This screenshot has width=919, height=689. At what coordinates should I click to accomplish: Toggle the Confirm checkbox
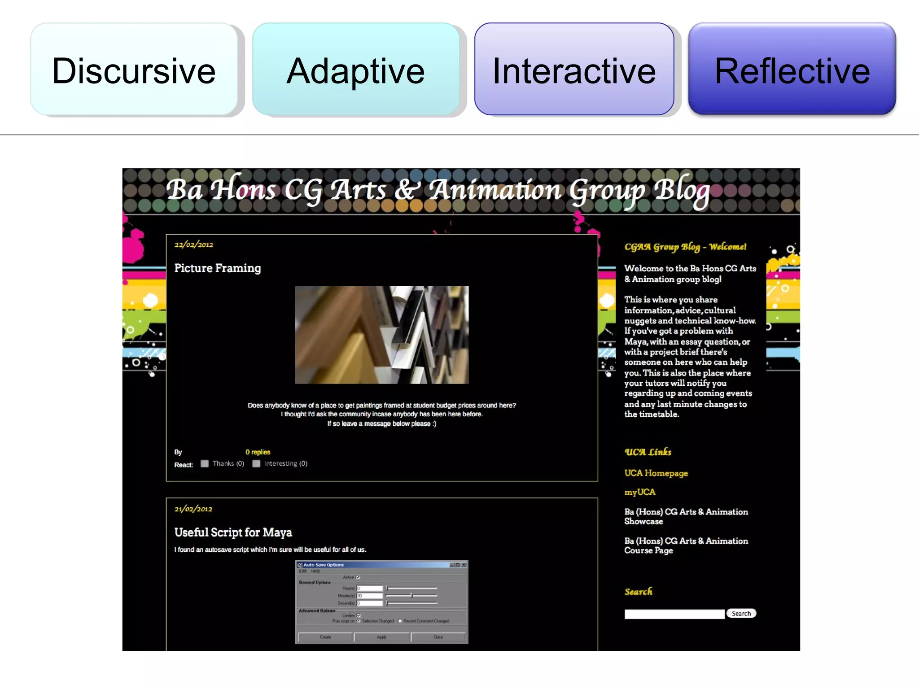tap(359, 615)
